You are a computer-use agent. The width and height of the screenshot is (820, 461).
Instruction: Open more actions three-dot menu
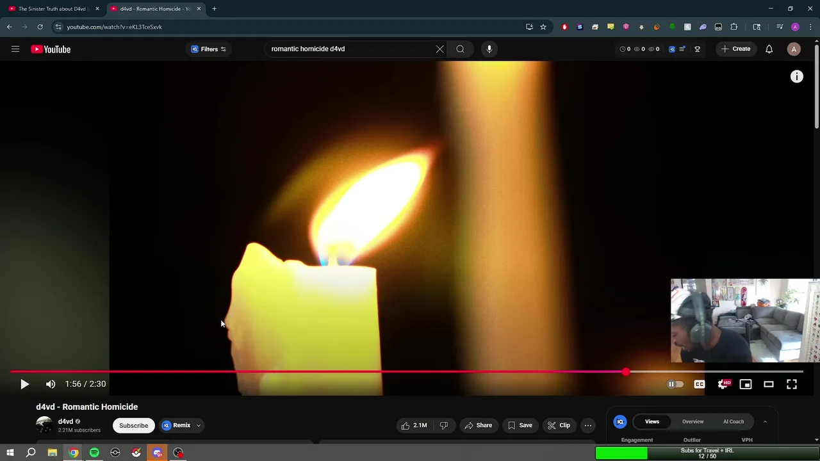588,425
